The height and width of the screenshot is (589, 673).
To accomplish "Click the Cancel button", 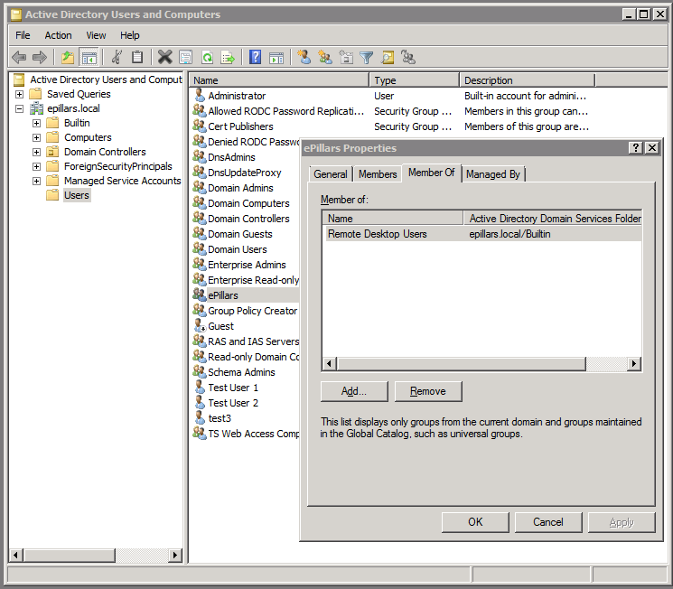I will (x=548, y=522).
